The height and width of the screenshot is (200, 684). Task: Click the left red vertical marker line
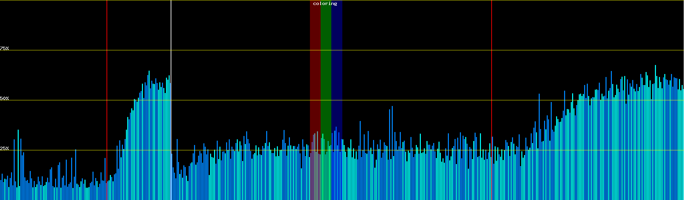click(107, 33)
